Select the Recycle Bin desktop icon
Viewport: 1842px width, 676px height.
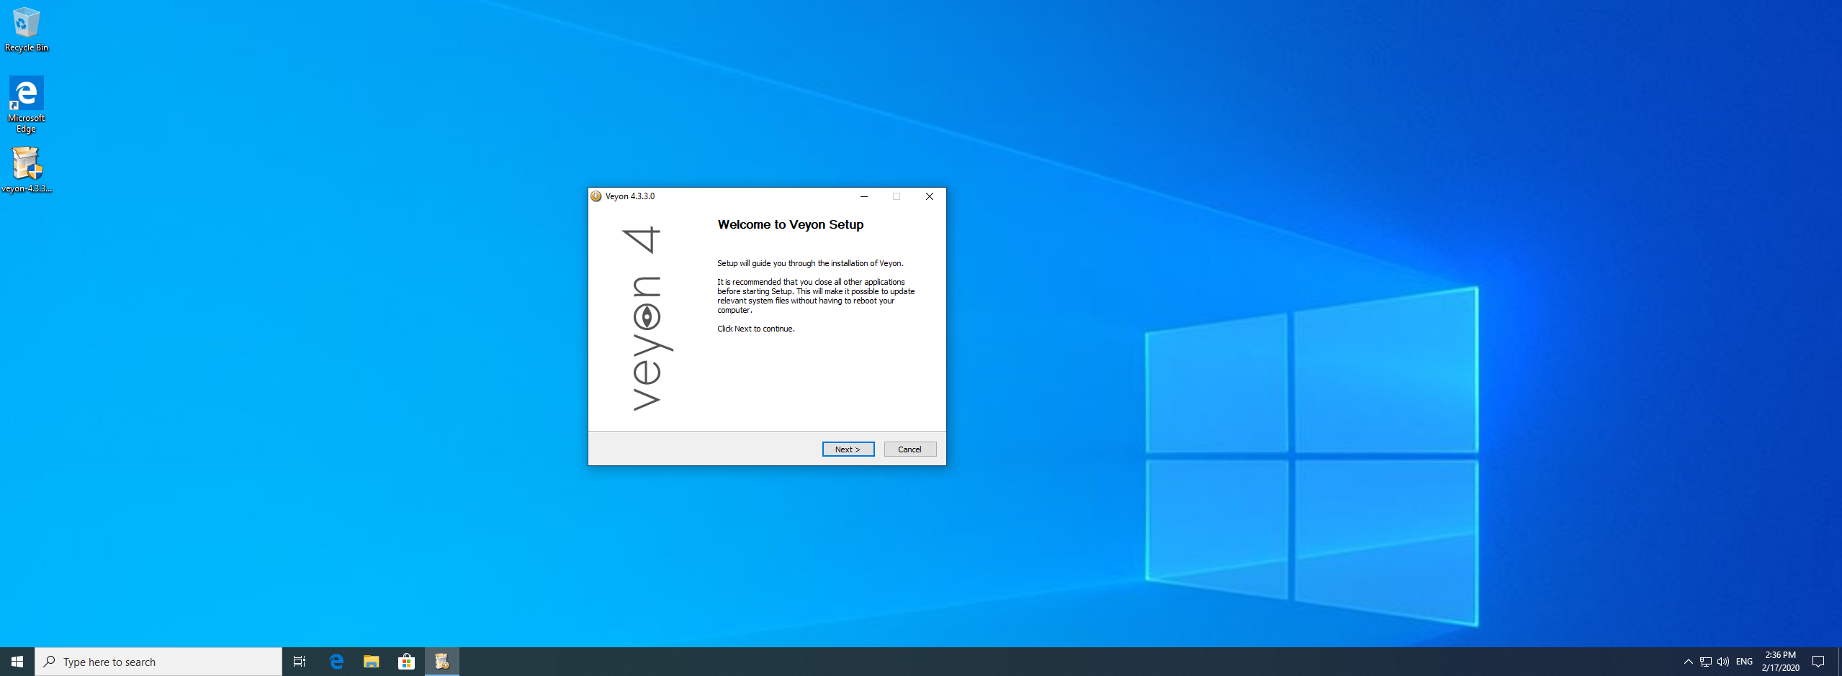point(27,29)
